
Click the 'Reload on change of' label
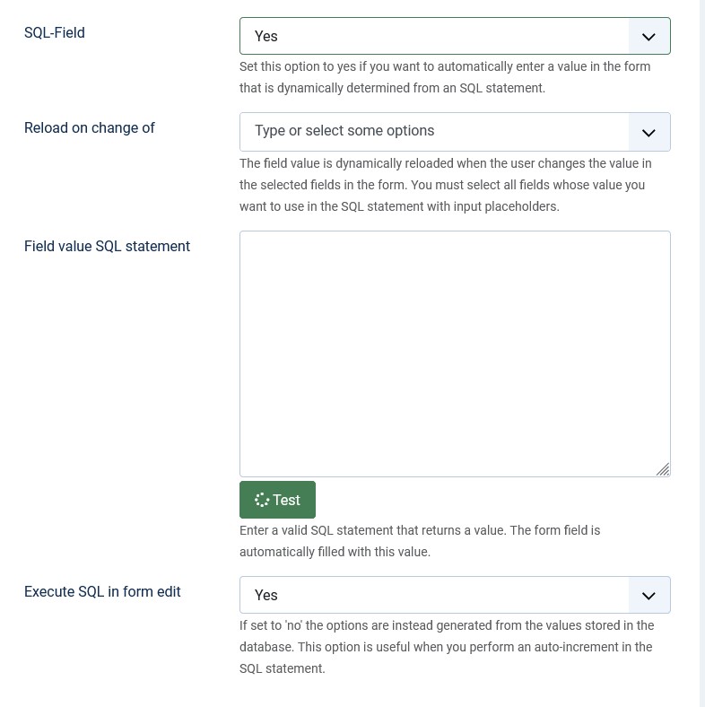click(90, 128)
